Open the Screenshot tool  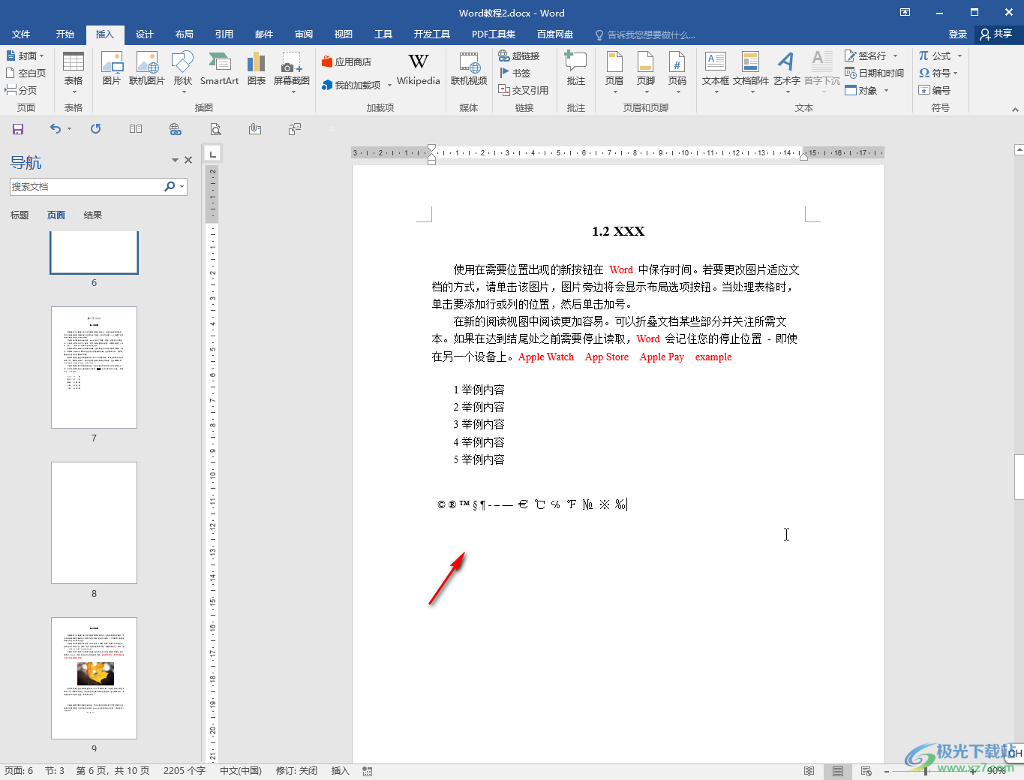292,71
